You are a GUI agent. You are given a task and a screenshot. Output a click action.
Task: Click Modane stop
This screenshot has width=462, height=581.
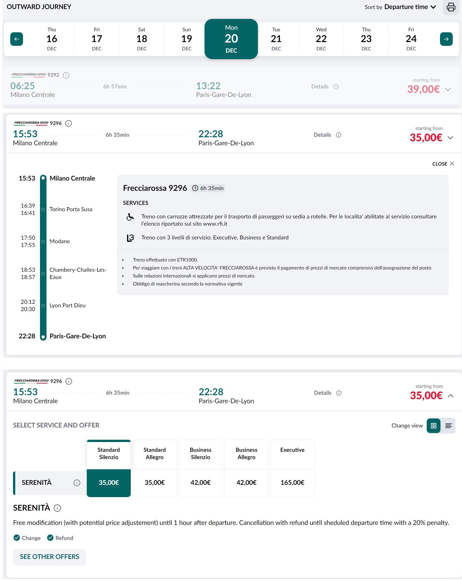(x=59, y=241)
